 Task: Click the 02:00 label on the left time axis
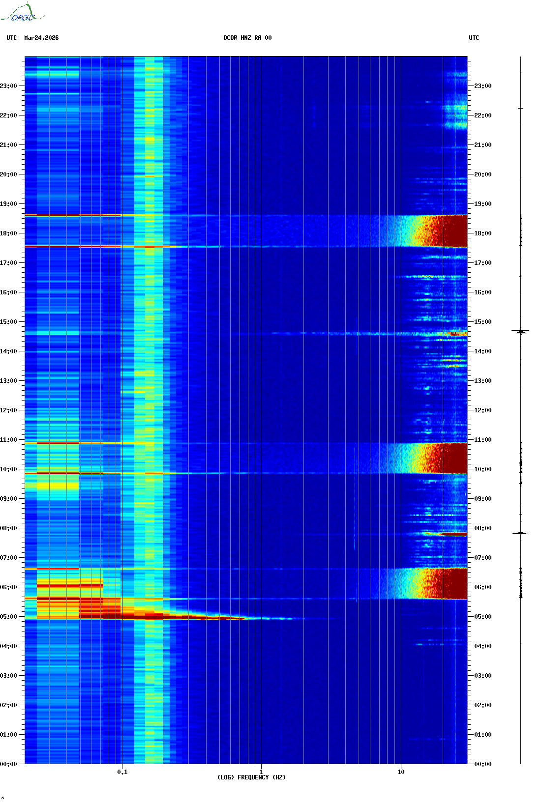pyautogui.click(x=8, y=705)
